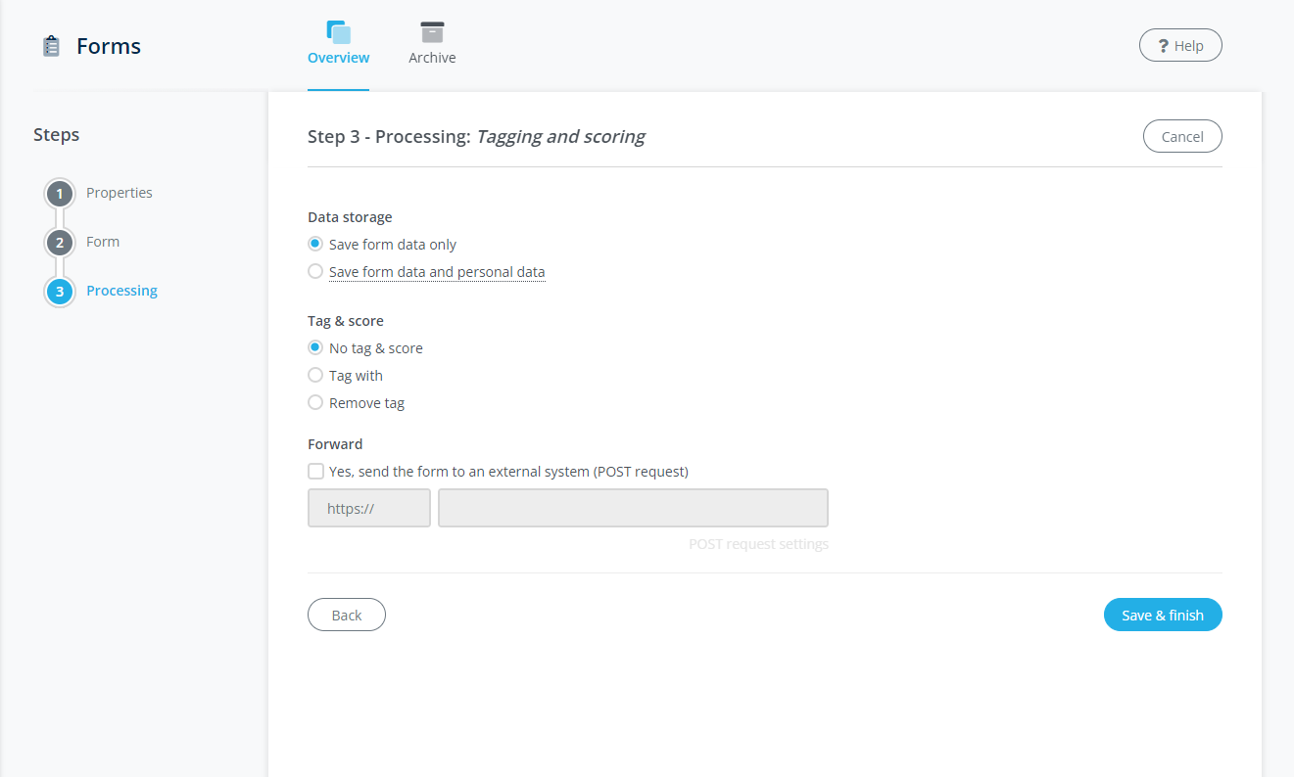
Task: Open POST request settings
Action: tap(758, 543)
